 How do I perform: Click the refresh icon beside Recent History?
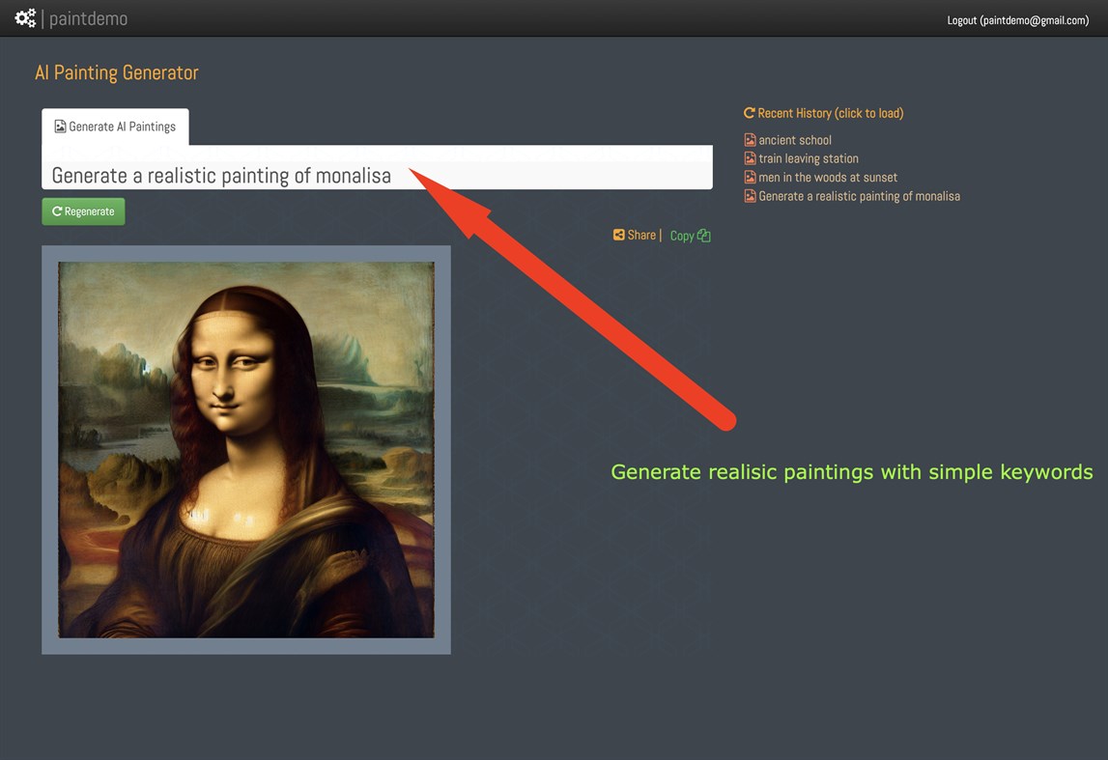point(749,112)
